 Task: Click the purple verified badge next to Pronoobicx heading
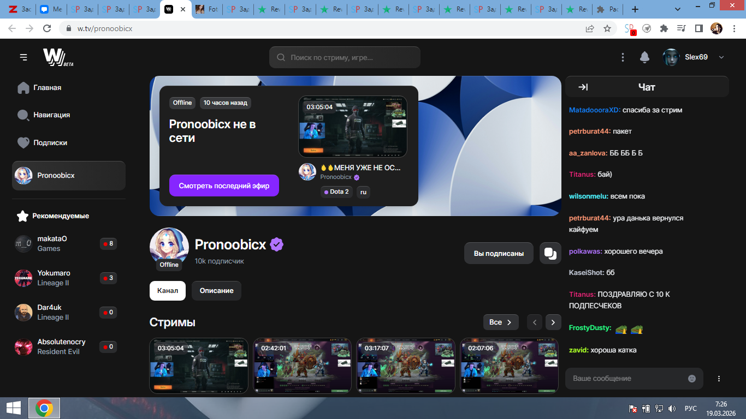tap(277, 244)
